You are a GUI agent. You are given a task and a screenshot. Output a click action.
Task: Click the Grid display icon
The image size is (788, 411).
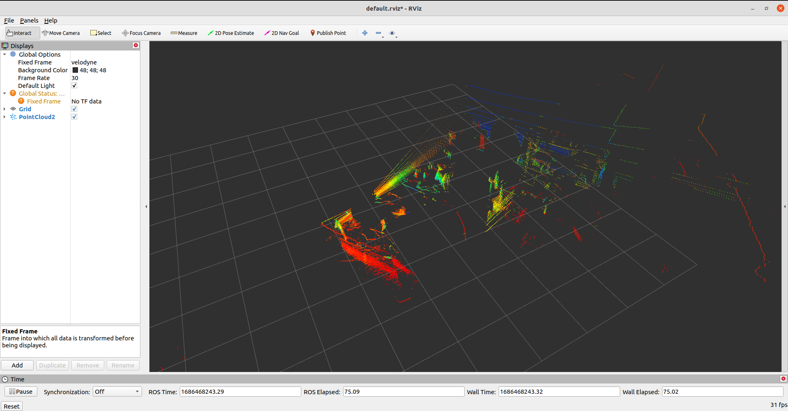pyautogui.click(x=13, y=109)
